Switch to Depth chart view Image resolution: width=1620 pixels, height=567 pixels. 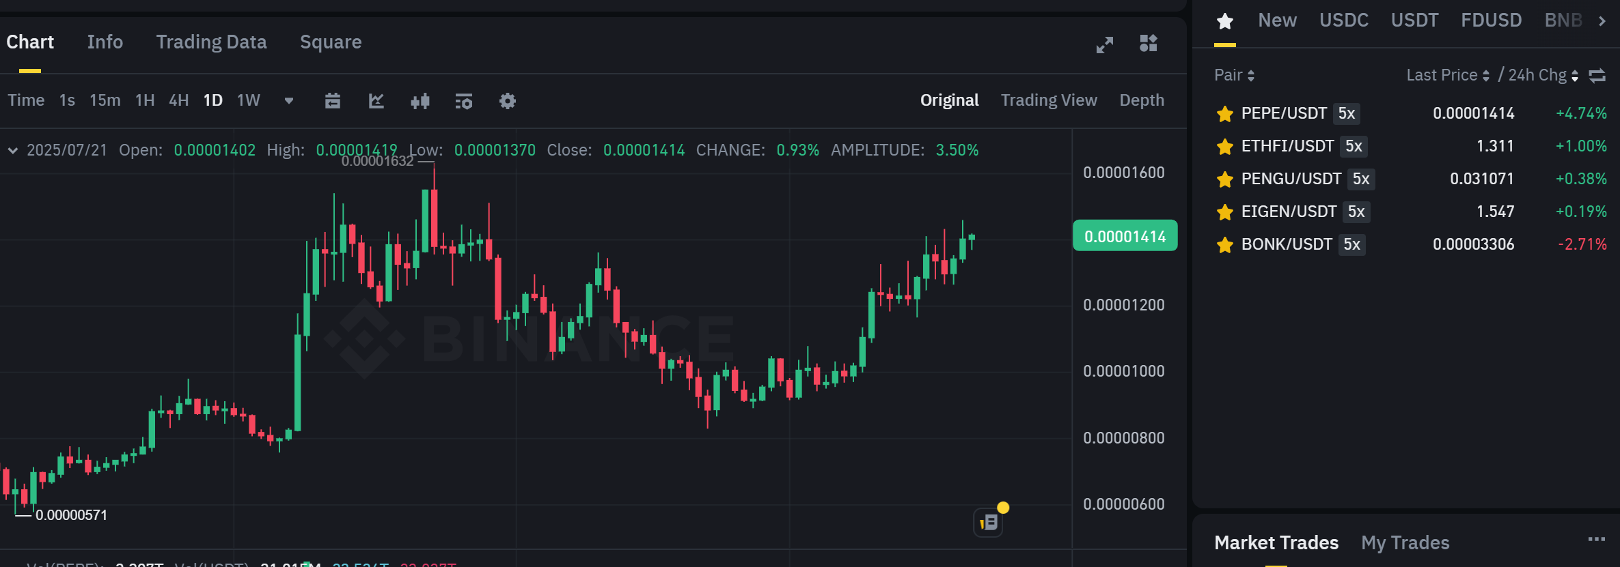(x=1142, y=100)
